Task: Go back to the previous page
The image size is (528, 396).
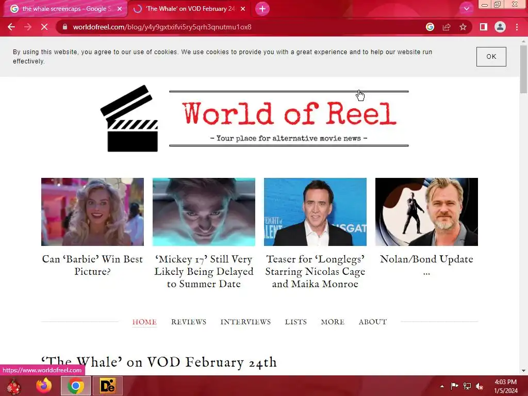Action: [11, 27]
